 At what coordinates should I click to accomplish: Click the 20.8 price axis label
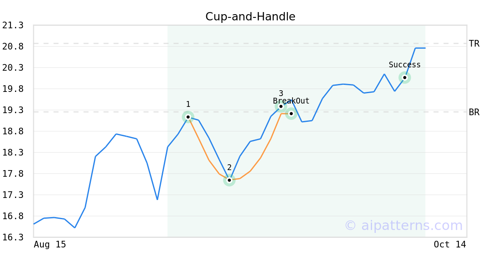13,47
